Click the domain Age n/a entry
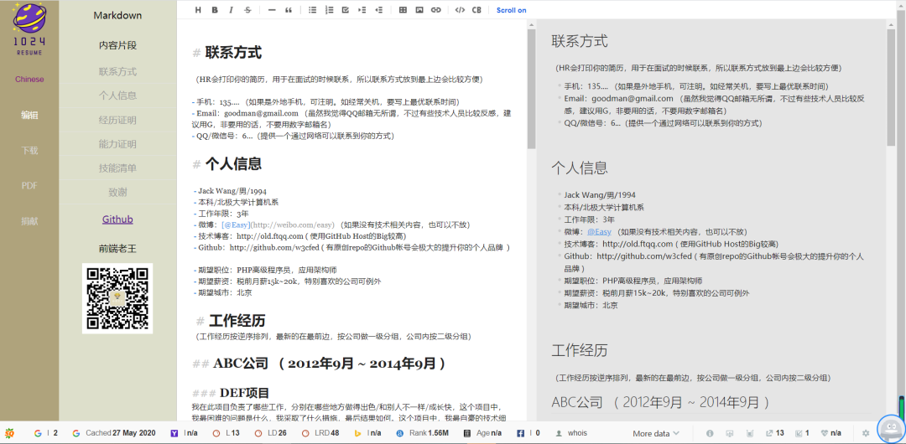906x444 pixels. click(x=483, y=433)
